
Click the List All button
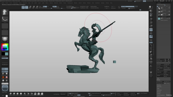(x=160, y=59)
